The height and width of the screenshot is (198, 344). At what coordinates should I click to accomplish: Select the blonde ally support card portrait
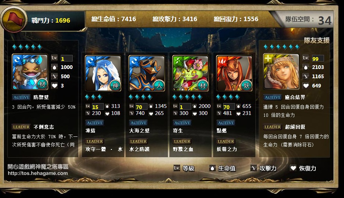click(x=281, y=72)
